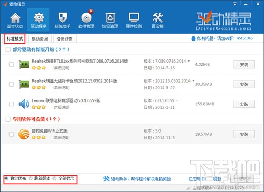Select the 最新版本 radio option
The image size is (264, 192).
point(31,178)
